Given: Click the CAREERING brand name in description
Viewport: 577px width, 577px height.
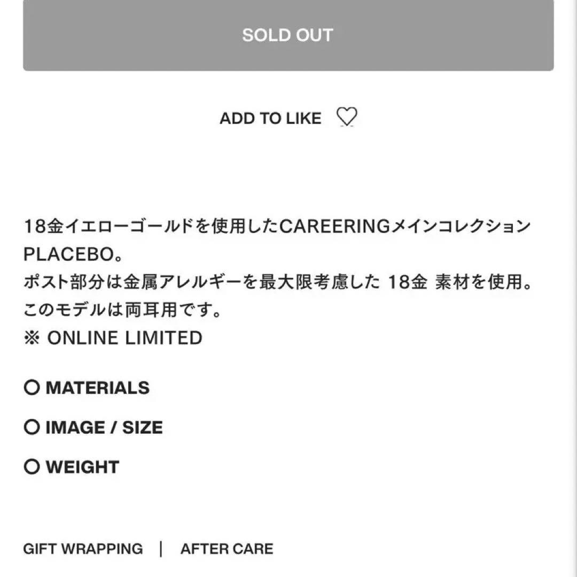Looking at the screenshot, I should (x=335, y=227).
